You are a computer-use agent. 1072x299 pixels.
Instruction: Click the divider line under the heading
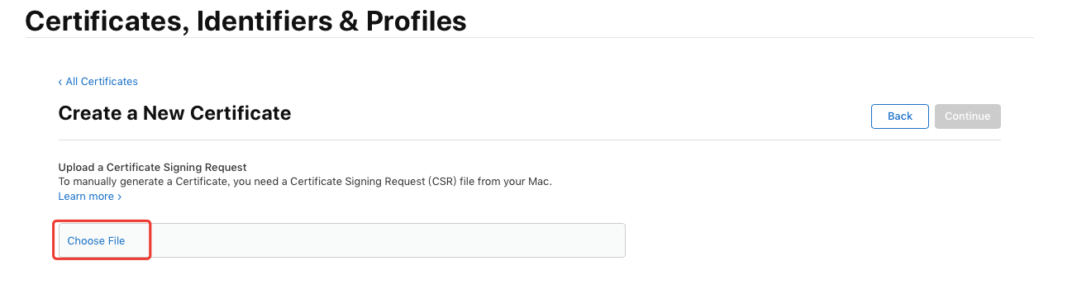[529, 140]
